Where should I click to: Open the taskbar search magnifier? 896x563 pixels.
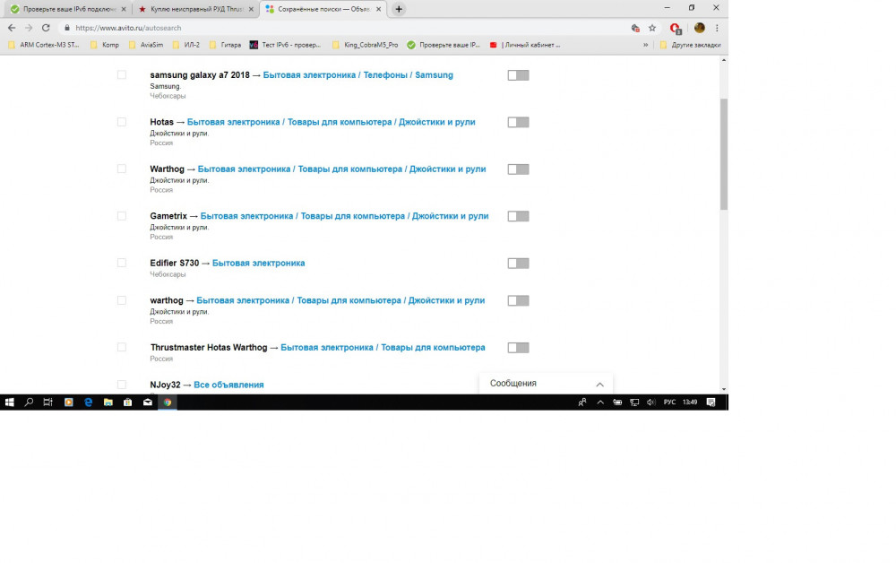[x=29, y=403]
